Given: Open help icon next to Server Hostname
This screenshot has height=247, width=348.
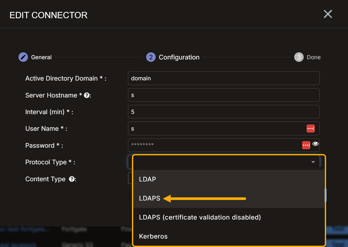Looking at the screenshot, I should 87,95.
